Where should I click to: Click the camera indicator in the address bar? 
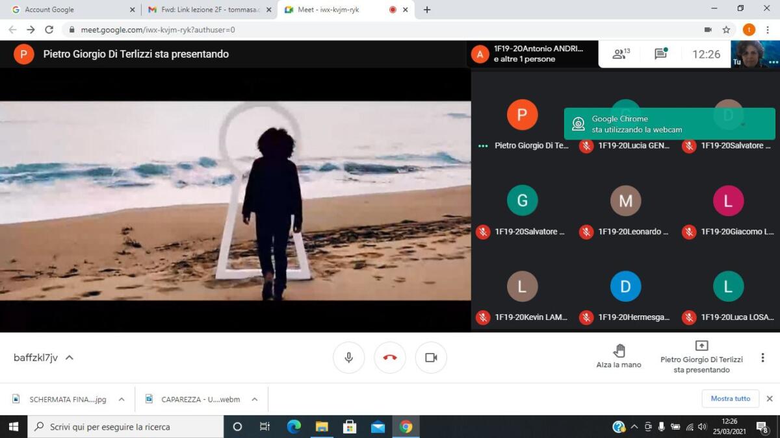(x=708, y=30)
